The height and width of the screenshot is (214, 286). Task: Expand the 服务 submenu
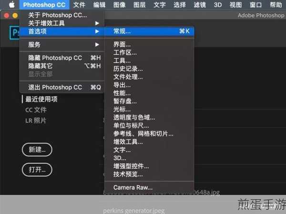click(x=62, y=44)
